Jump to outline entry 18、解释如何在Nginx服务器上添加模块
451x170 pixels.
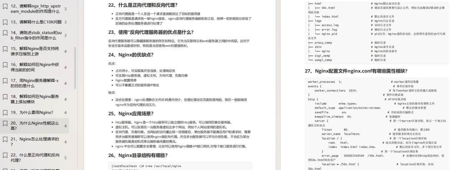point(35,99)
